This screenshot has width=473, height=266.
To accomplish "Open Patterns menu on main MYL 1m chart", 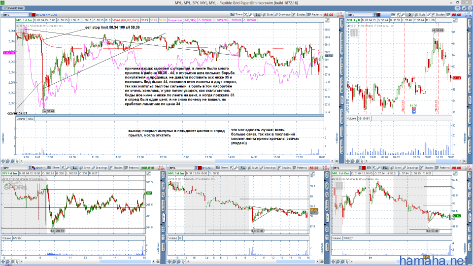I will [315, 14].
